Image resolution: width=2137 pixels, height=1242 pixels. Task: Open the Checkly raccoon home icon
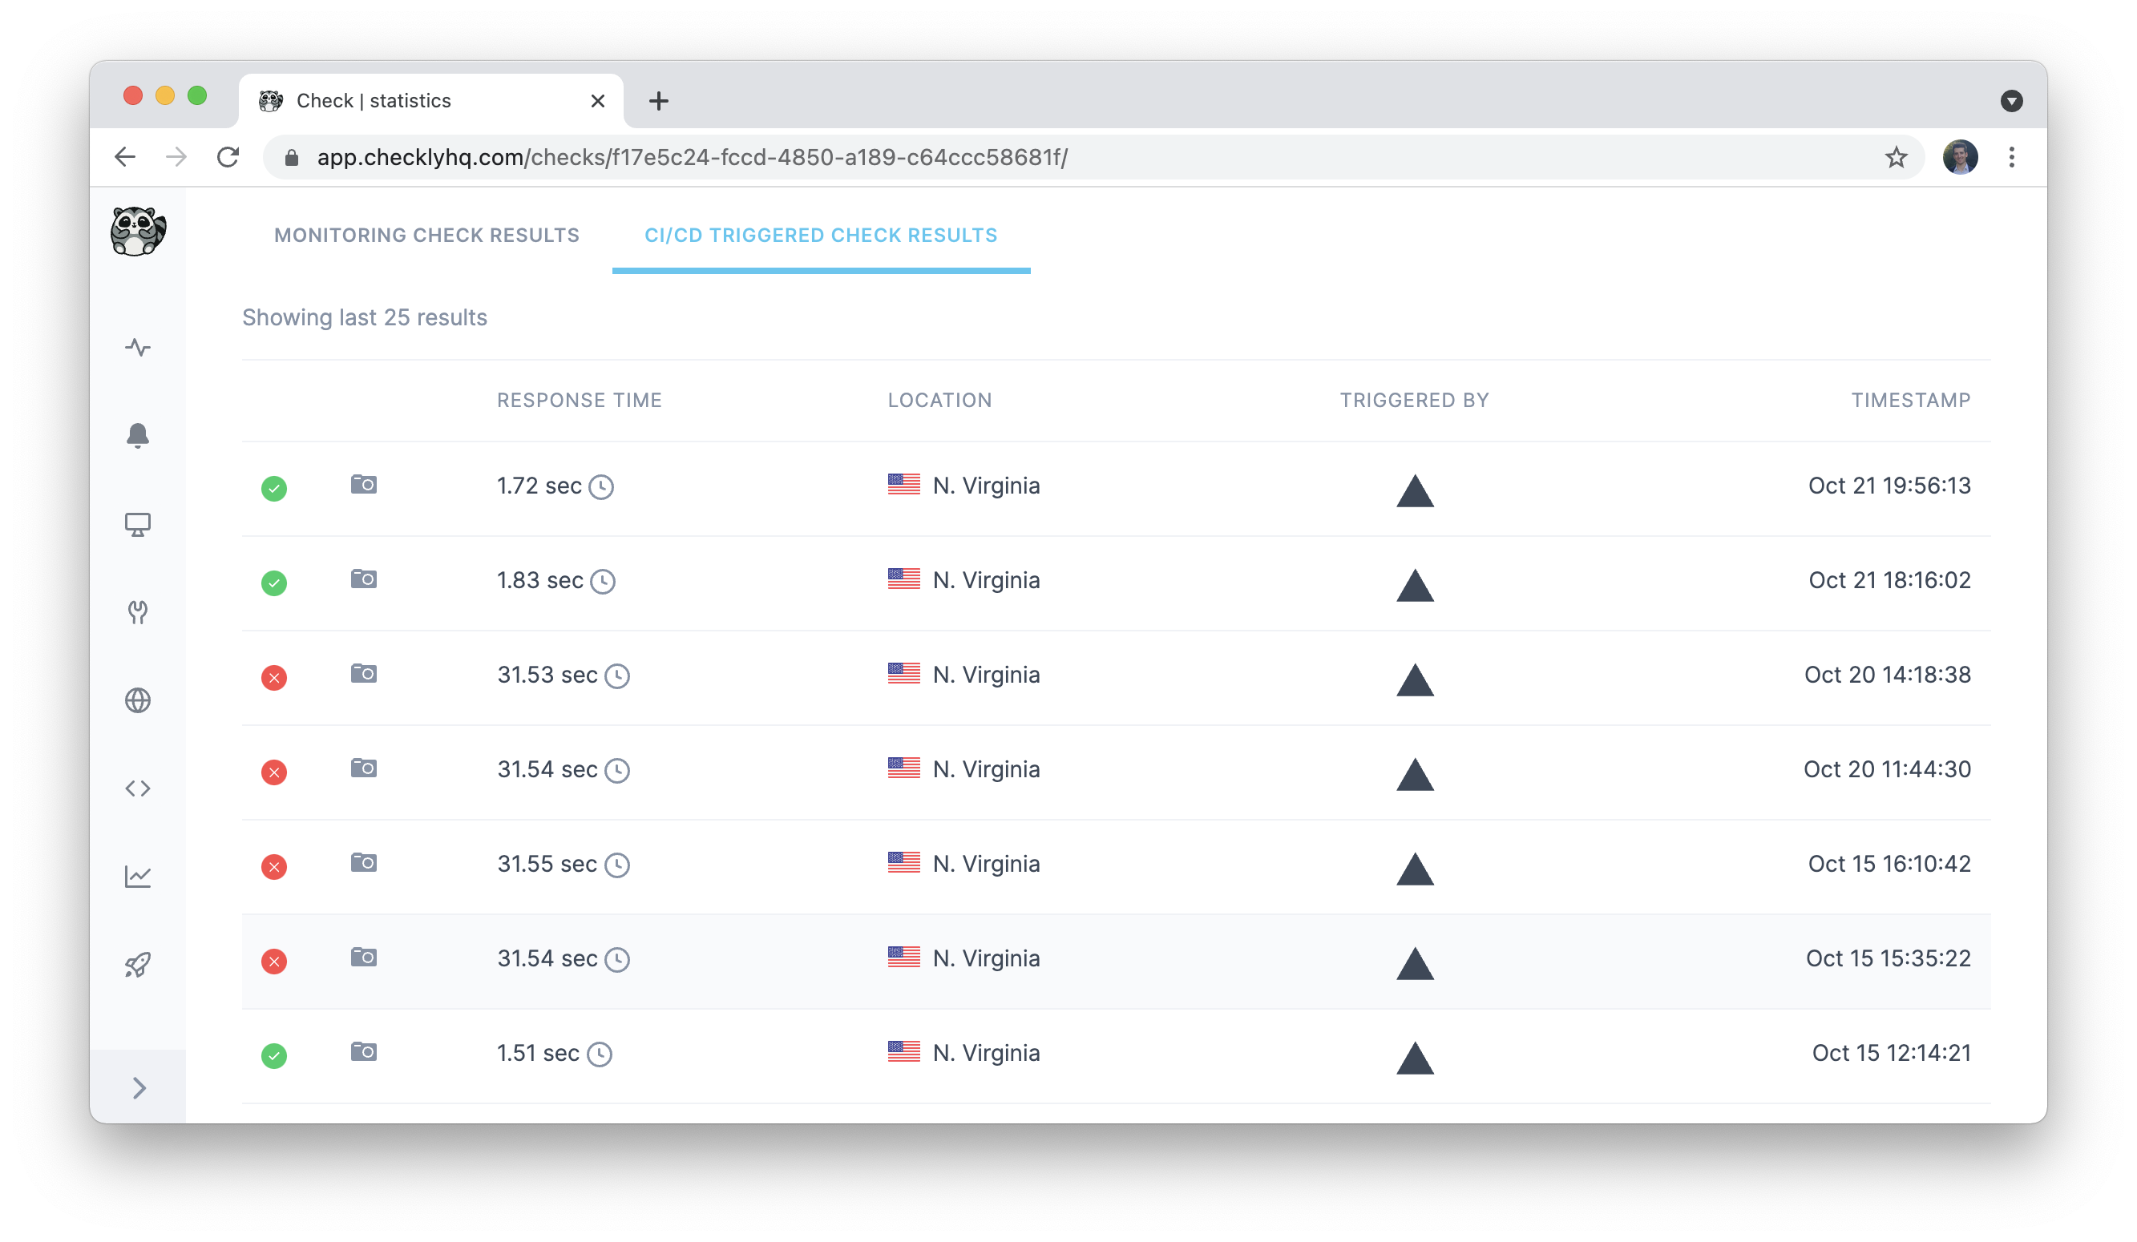138,231
